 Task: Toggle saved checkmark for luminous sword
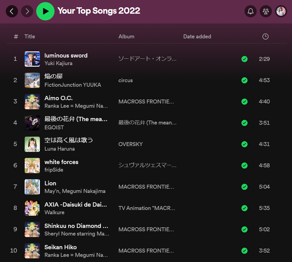[244, 59]
